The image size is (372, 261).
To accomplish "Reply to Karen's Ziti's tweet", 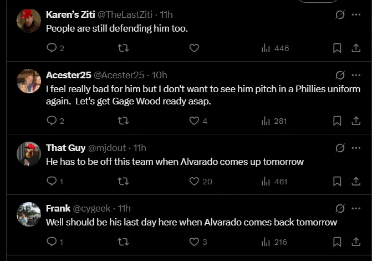I will 52,48.
